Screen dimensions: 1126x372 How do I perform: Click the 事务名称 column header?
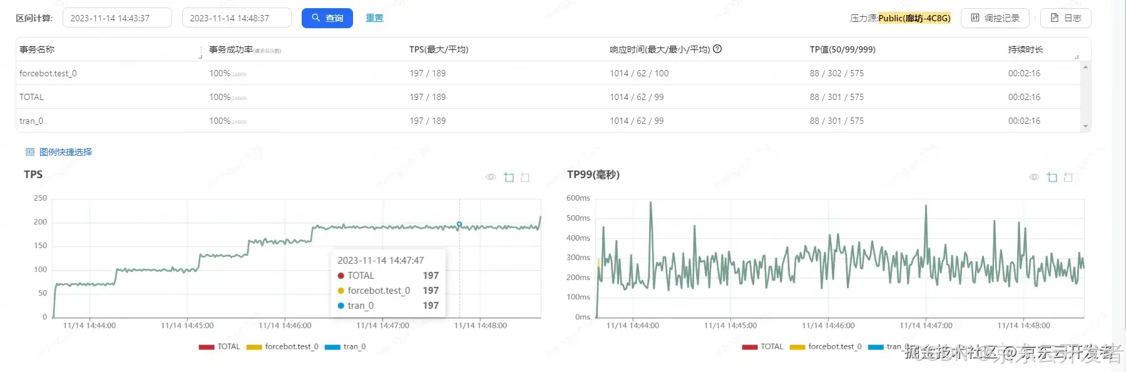pyautogui.click(x=37, y=49)
